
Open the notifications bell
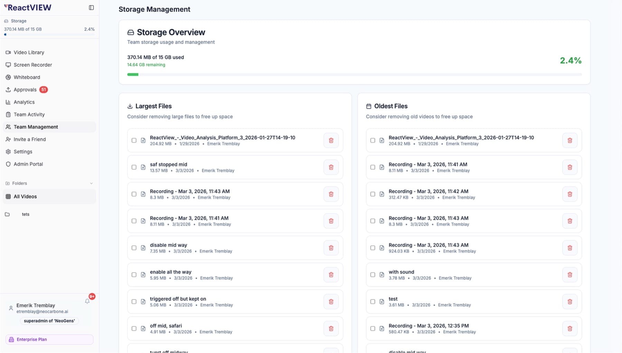point(87,301)
